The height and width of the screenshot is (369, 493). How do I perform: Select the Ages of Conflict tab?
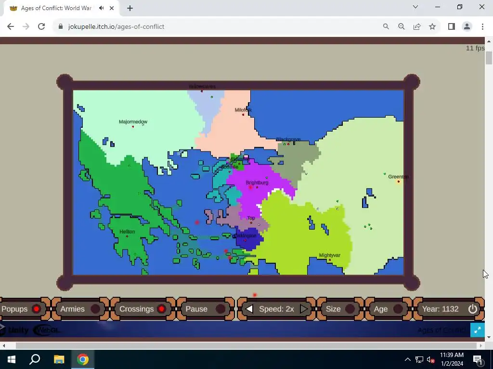click(56, 8)
